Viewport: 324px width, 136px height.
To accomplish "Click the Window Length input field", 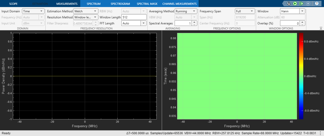I will 134,17.
